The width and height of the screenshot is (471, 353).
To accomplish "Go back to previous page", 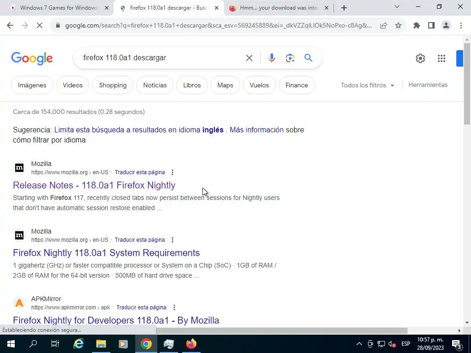I will point(10,26).
